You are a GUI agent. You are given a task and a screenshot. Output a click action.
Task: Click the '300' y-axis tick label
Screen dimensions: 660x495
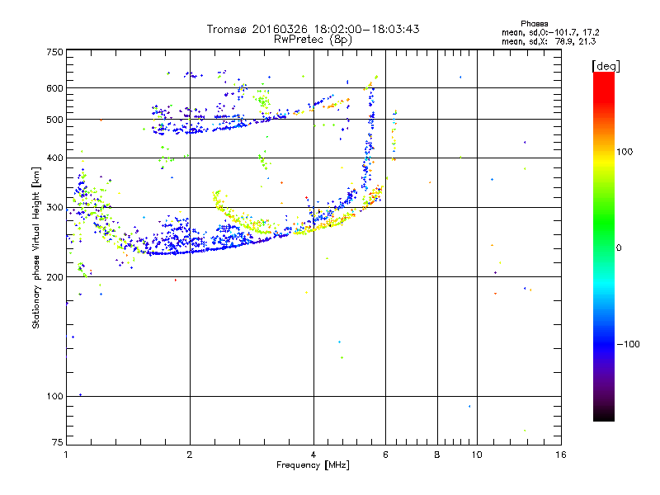pyautogui.click(x=55, y=207)
